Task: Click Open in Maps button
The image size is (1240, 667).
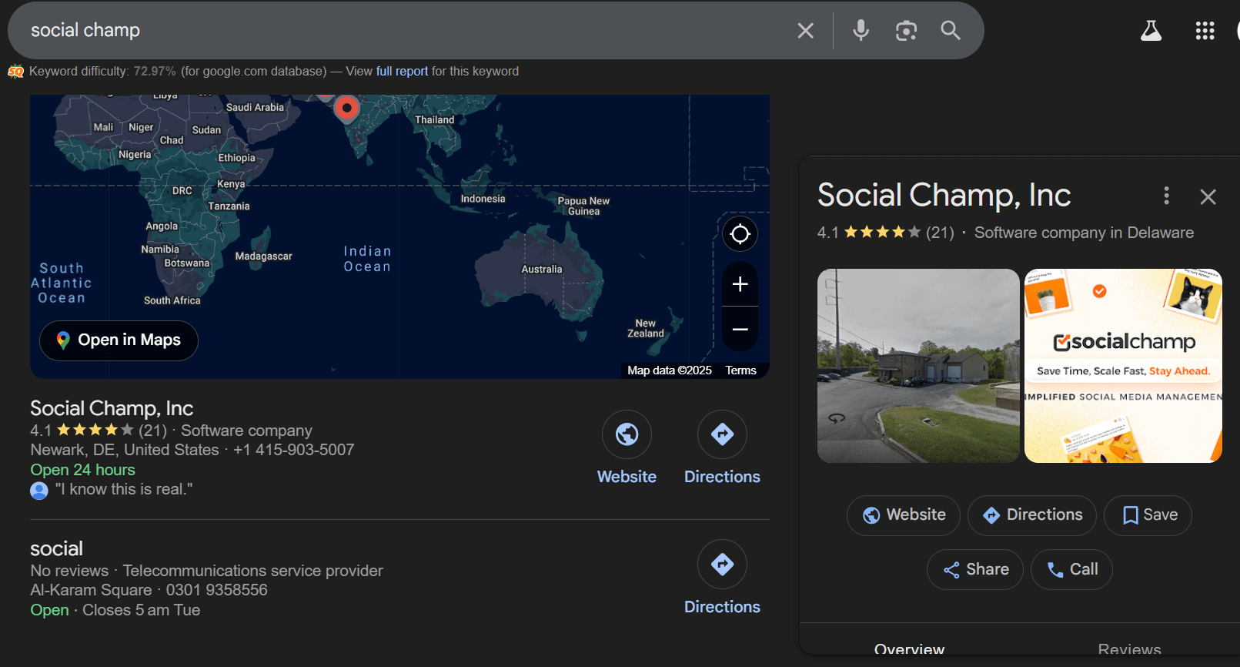Action: pos(119,340)
